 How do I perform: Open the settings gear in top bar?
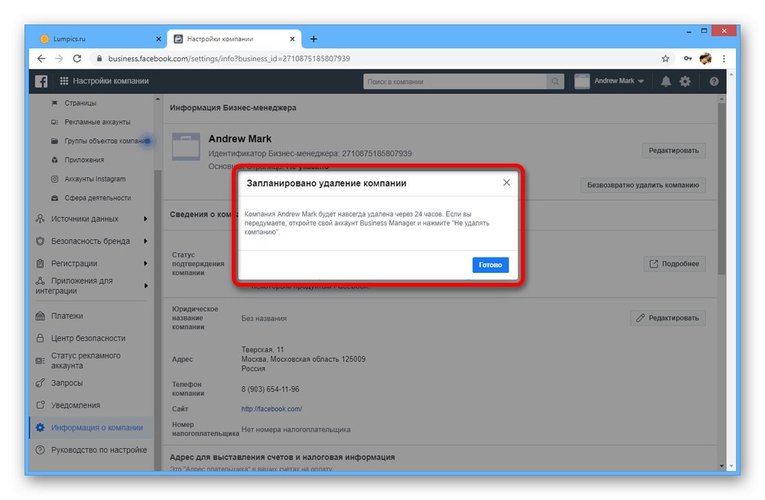pyautogui.click(x=685, y=82)
